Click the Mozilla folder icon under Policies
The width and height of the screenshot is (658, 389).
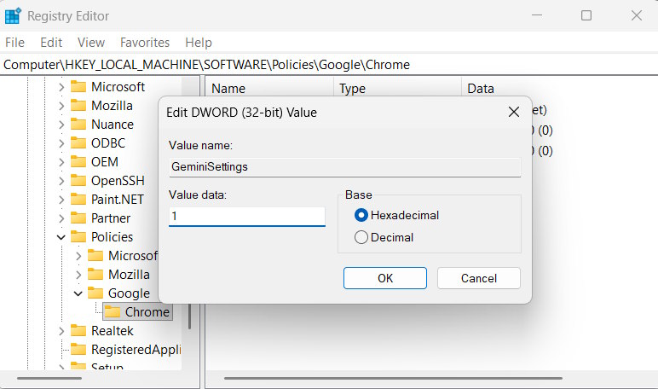click(95, 275)
